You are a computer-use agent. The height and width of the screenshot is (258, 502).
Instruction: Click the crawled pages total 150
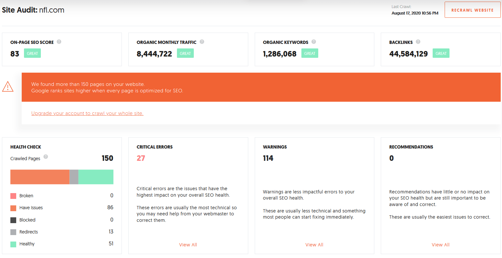point(107,158)
